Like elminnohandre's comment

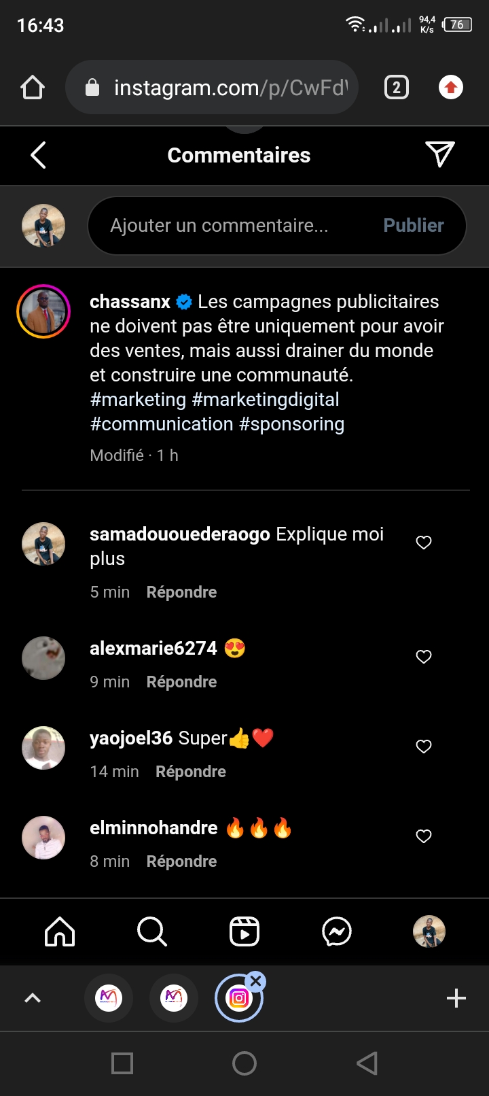click(424, 836)
